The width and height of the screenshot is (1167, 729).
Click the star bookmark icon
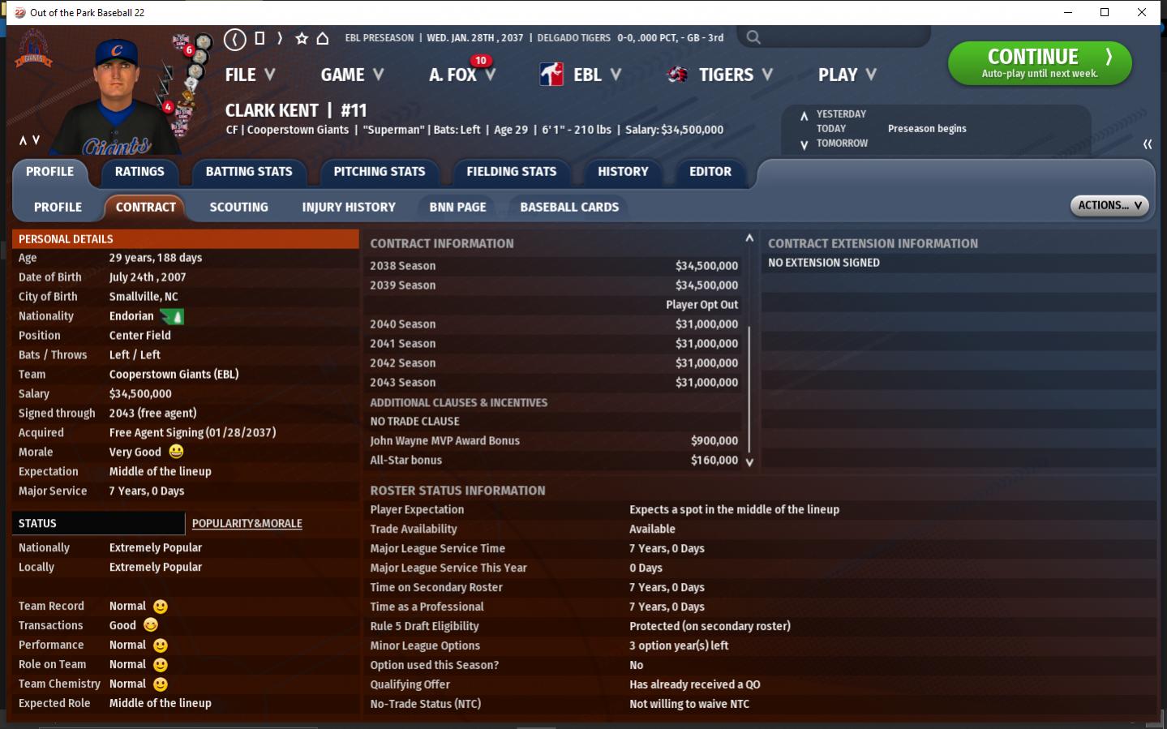302,38
